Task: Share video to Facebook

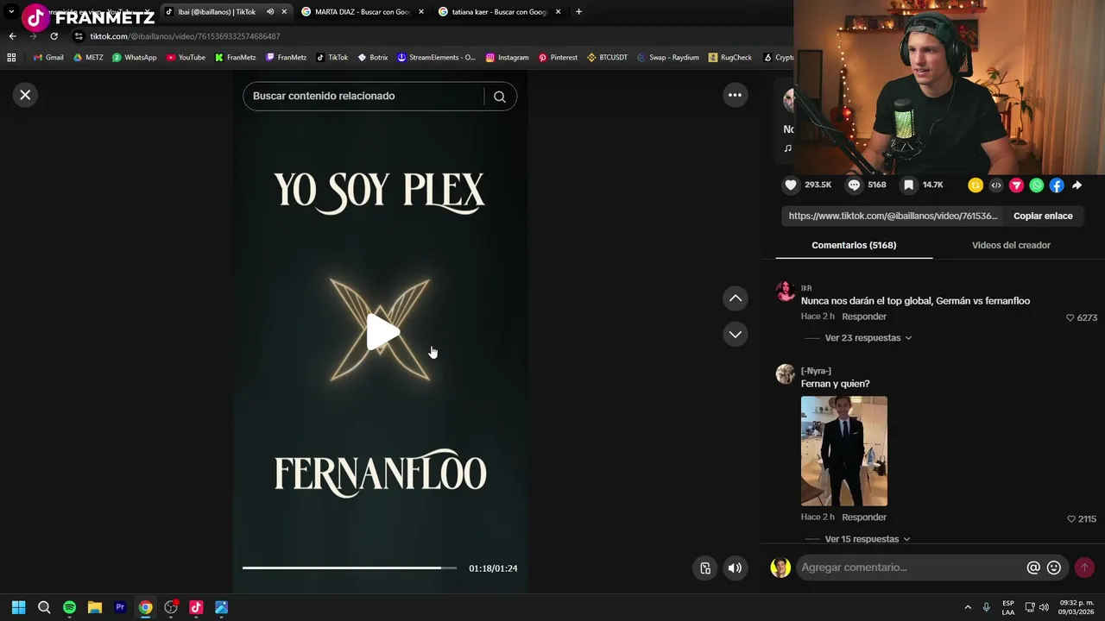Action: [x=1057, y=185]
